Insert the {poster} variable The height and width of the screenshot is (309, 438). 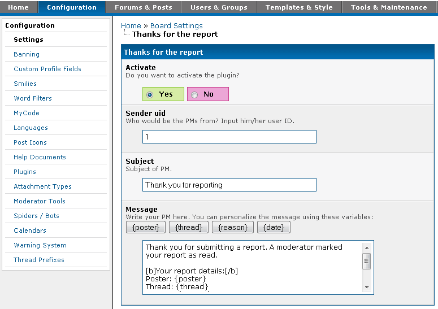(146, 227)
